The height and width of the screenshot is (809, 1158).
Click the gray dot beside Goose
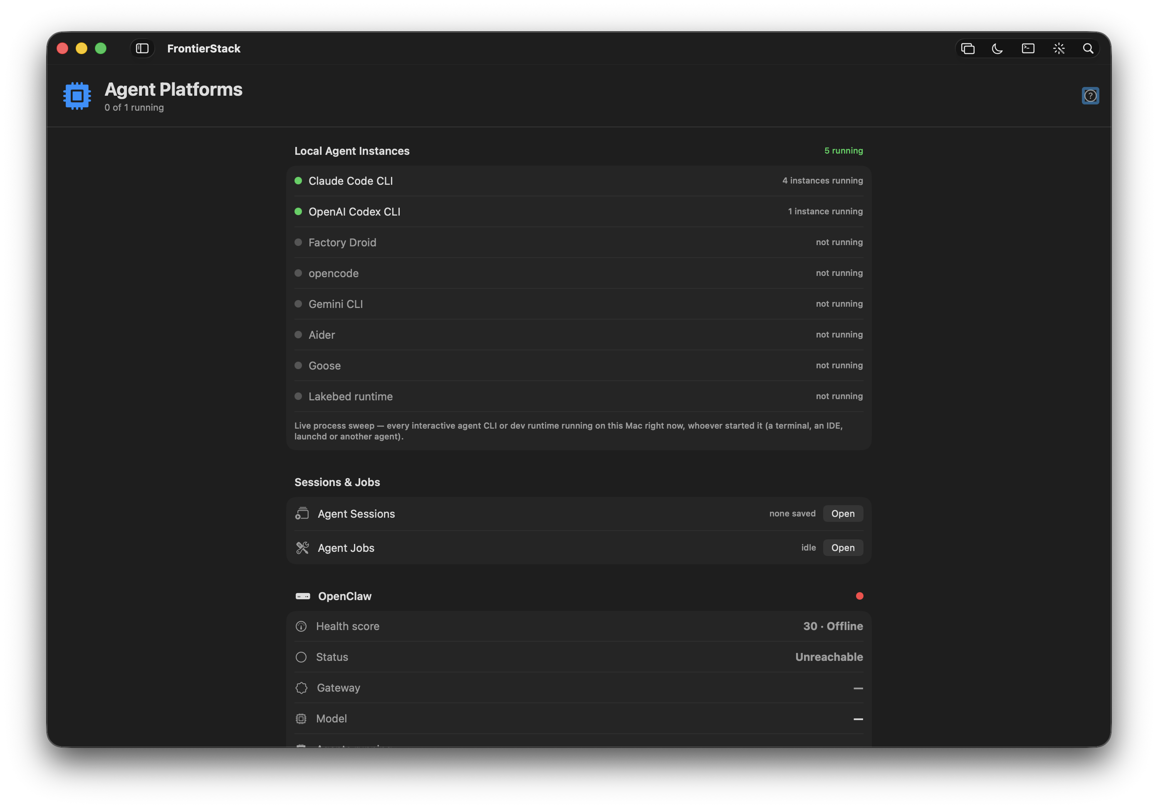(298, 365)
